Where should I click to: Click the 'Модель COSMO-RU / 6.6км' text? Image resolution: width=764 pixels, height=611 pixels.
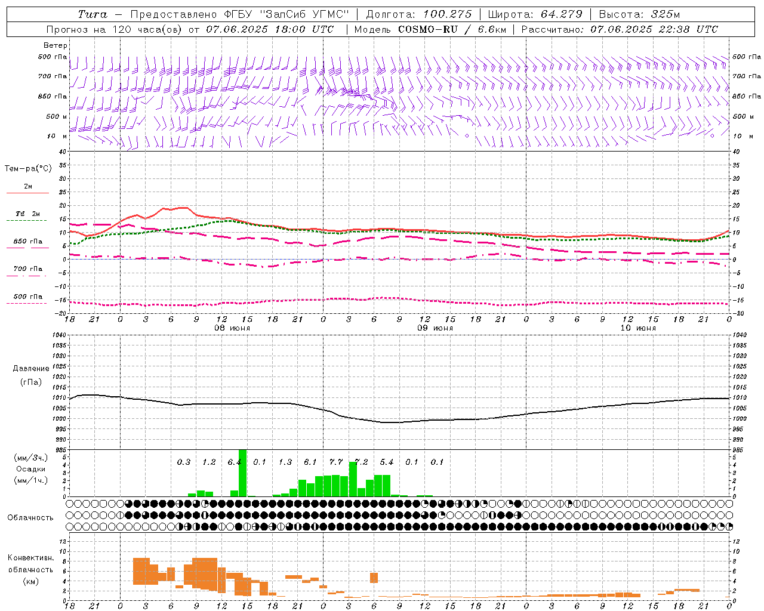(x=430, y=29)
